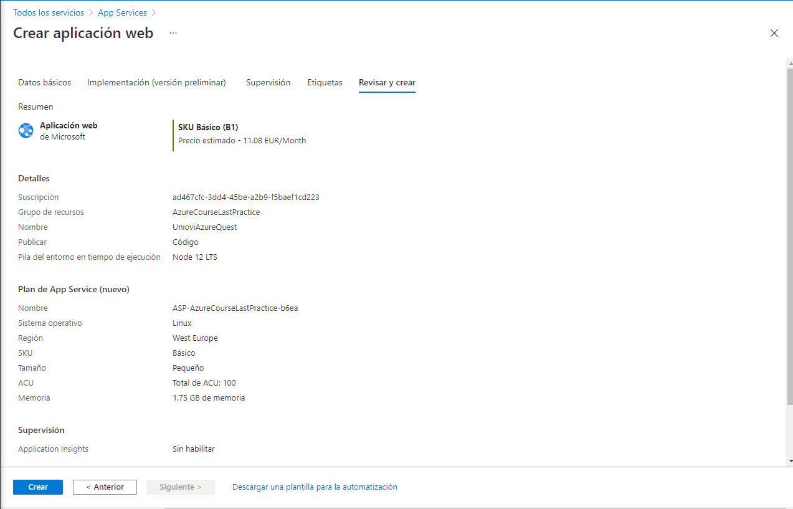Click Plan de App Service (nuevo) heading
This screenshot has width=793, height=509.
click(74, 289)
